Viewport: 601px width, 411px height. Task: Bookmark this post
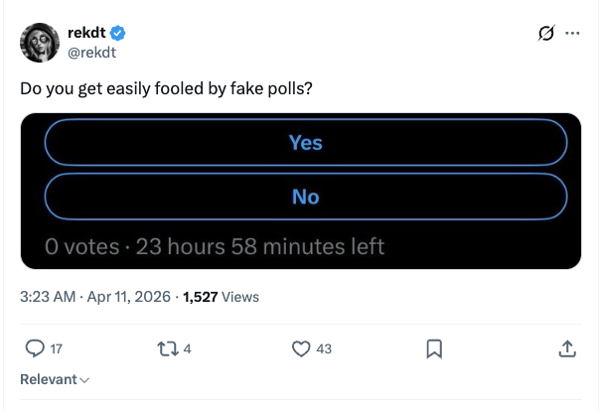(x=433, y=348)
